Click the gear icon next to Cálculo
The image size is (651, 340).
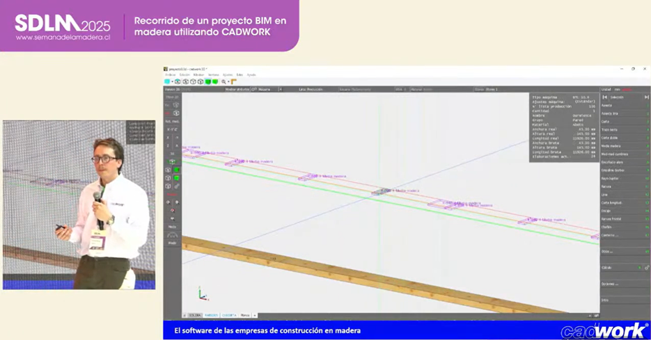(646, 268)
